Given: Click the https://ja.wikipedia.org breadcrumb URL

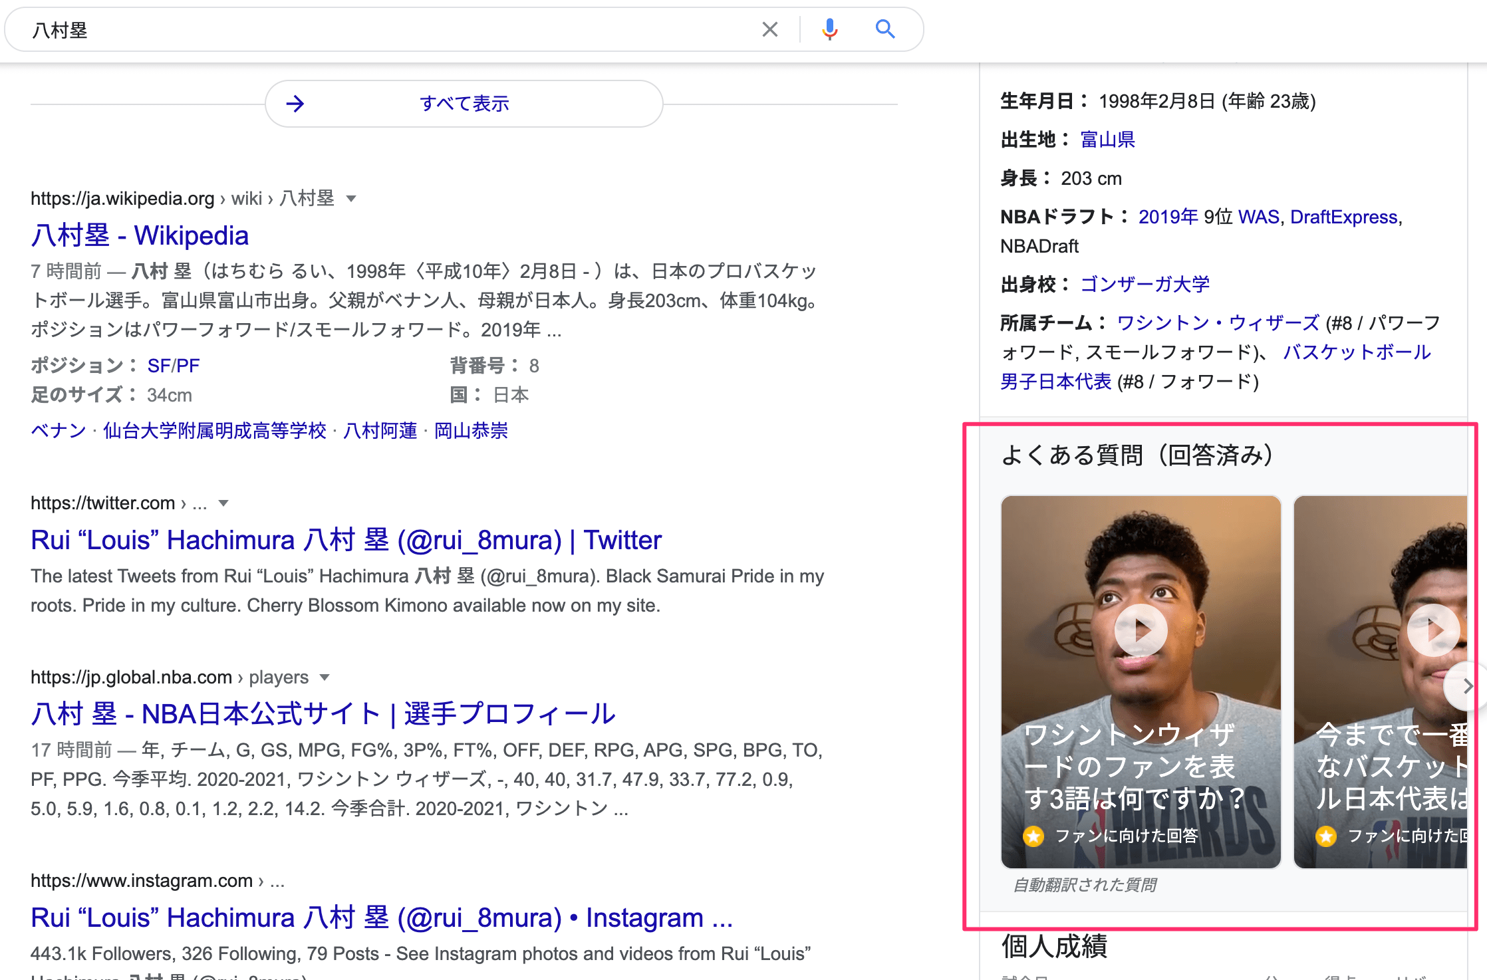Looking at the screenshot, I should [x=122, y=199].
